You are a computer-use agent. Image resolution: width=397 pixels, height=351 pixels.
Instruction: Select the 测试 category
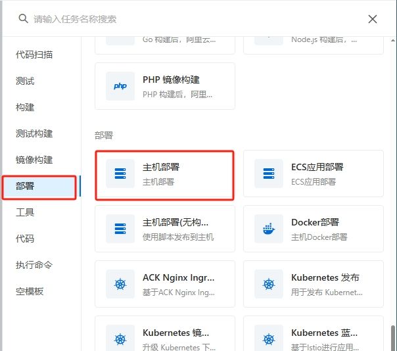tap(25, 81)
